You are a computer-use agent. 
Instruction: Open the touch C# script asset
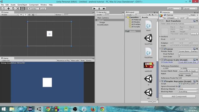click(x=148, y=26)
